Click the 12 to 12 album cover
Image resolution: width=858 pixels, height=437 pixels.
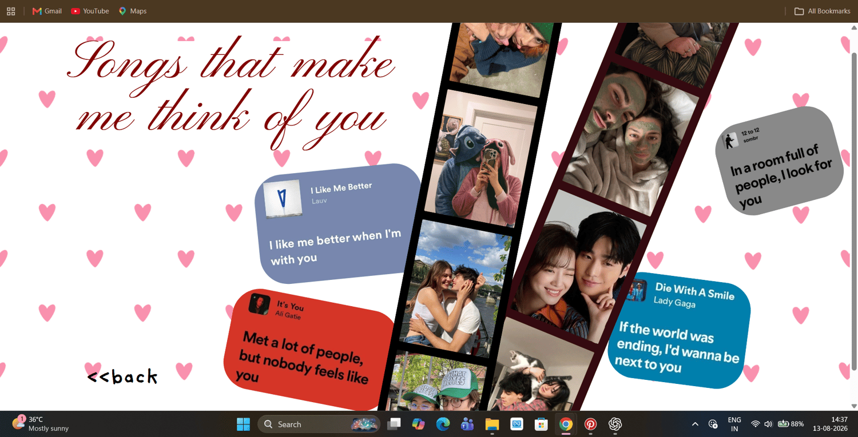(x=729, y=141)
